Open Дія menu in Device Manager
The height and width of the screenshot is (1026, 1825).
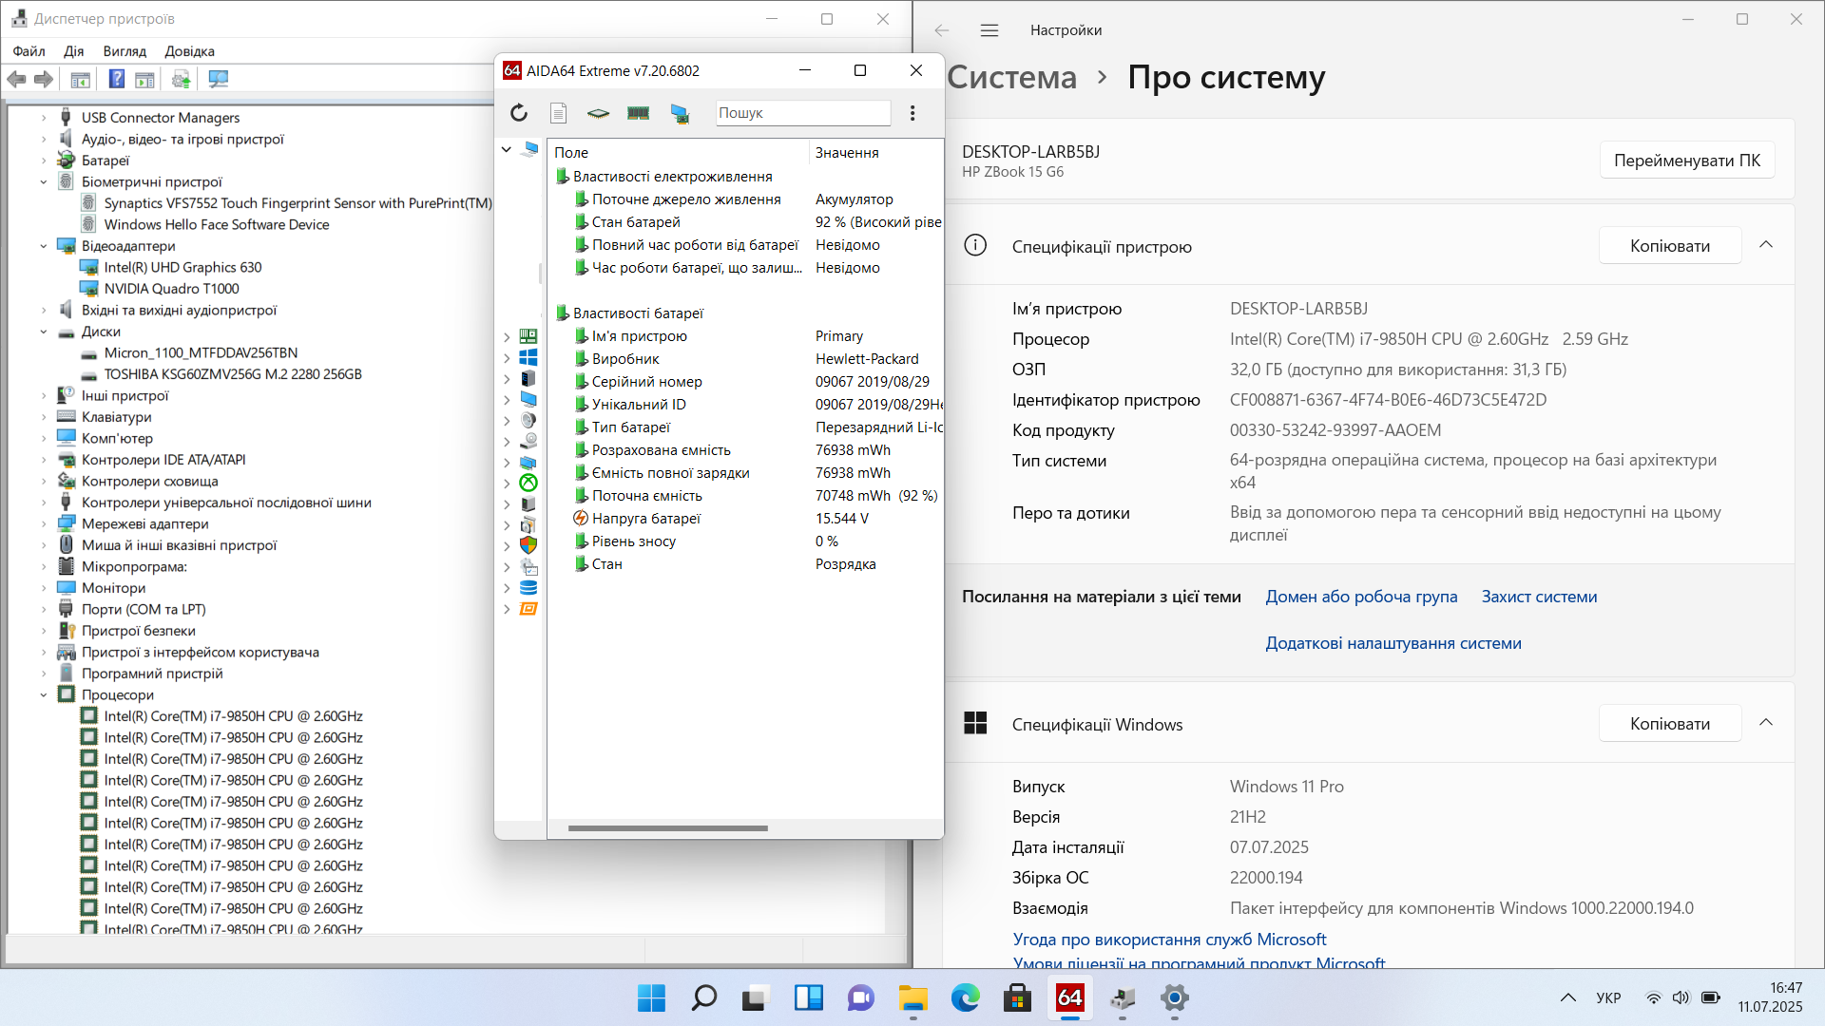(73, 51)
